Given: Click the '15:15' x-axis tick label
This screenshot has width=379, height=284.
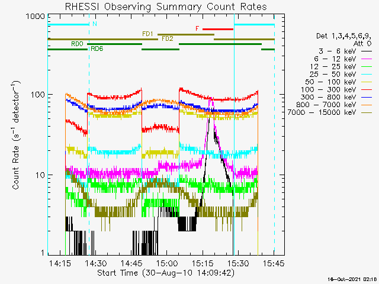Looking at the screenshot, I should pos(203,263).
